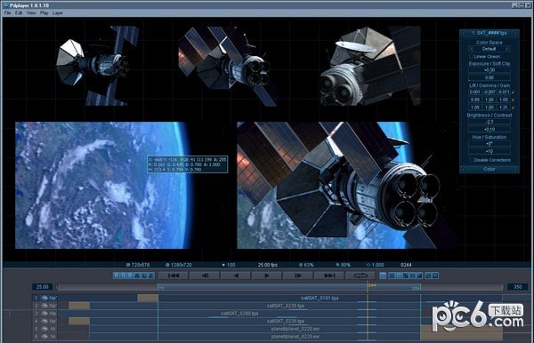Click the 1280x720 resolution readout

coord(179,265)
